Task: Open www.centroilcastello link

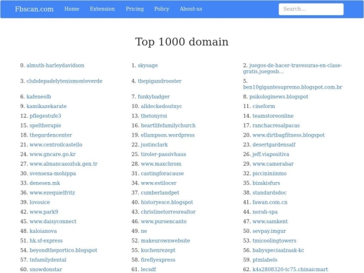Action: click(56, 144)
